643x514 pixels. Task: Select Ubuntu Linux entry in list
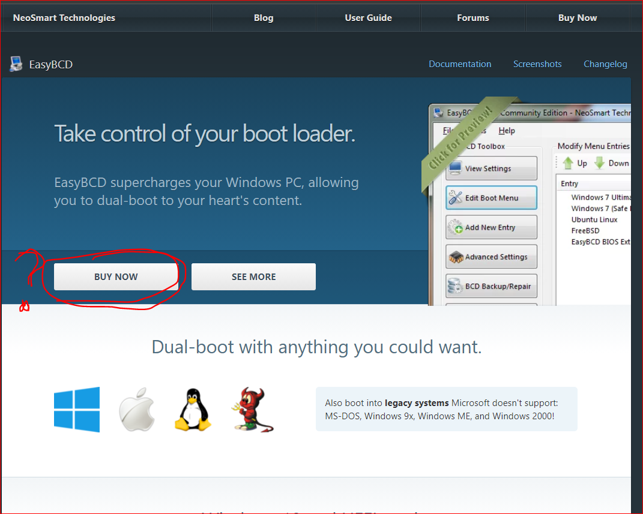coord(594,220)
